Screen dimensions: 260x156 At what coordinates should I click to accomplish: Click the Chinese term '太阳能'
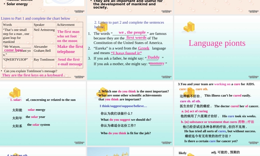click(17, 110)
